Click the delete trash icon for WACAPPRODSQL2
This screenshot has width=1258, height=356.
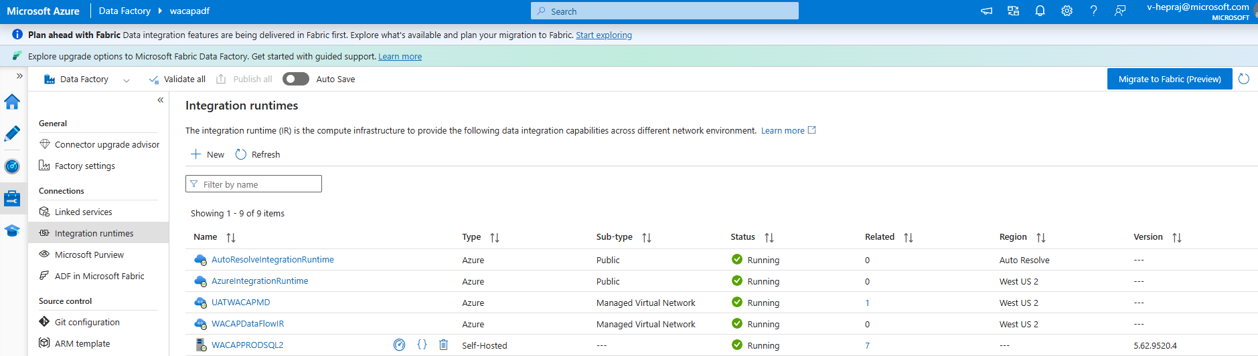point(443,345)
